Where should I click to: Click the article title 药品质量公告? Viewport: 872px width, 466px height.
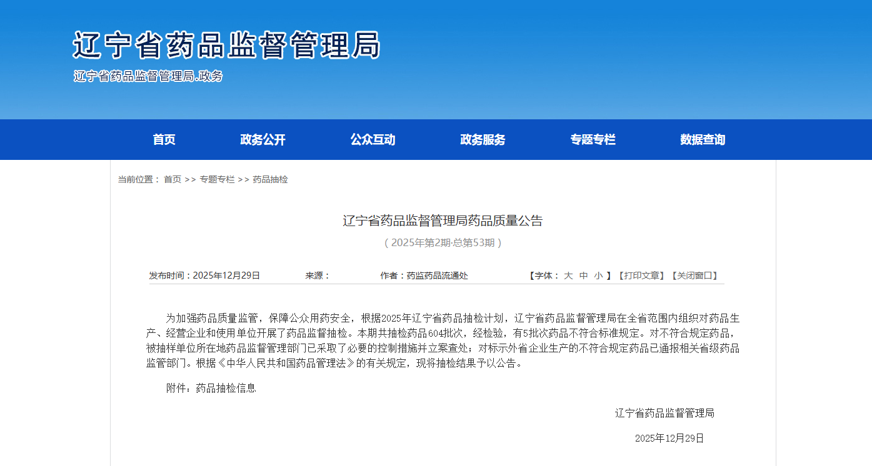click(443, 221)
